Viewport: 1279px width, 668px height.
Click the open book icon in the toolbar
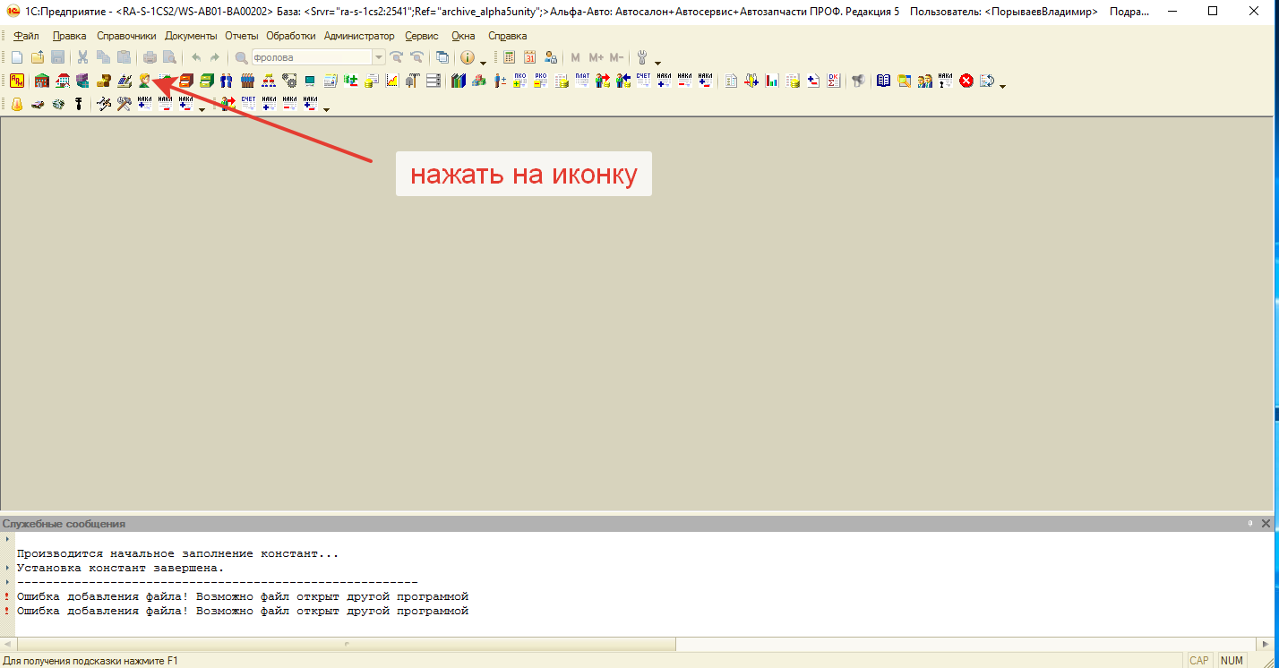click(883, 81)
